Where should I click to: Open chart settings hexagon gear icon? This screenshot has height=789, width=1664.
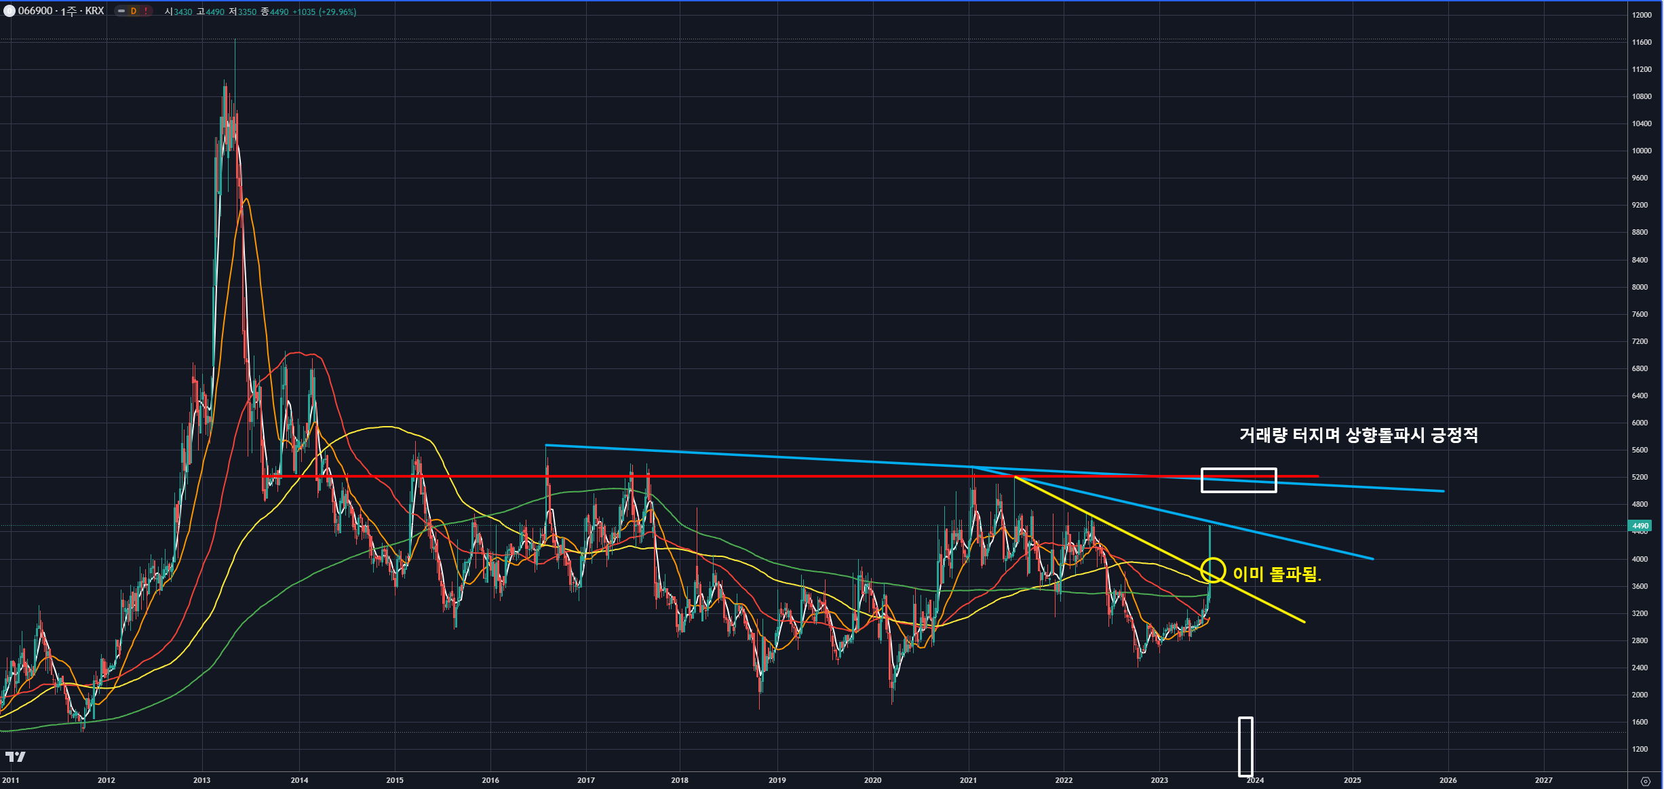1645,781
